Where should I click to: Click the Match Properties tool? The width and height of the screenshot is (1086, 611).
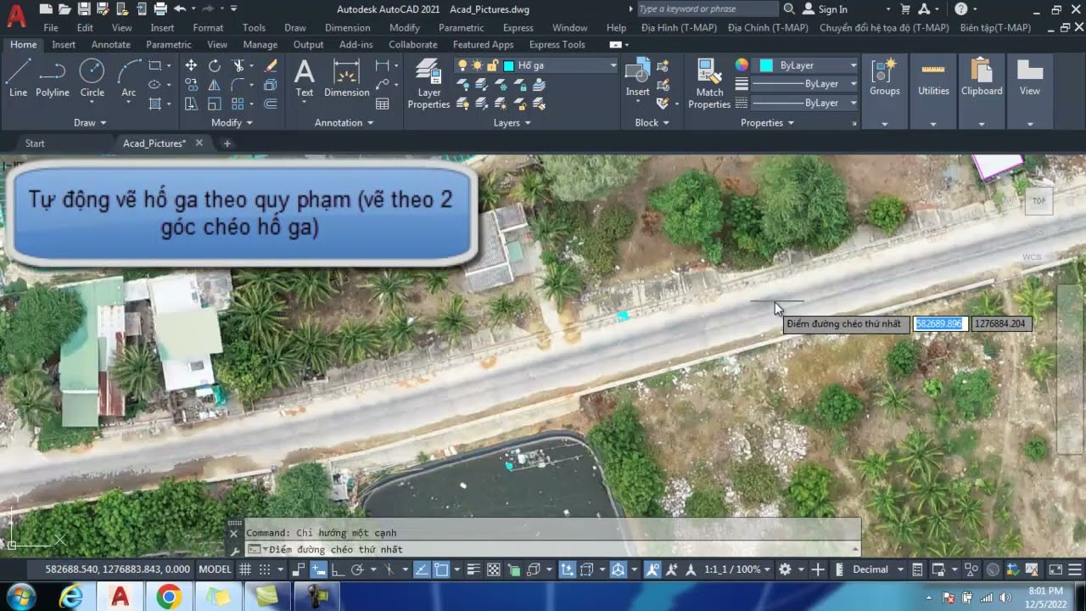tap(709, 84)
